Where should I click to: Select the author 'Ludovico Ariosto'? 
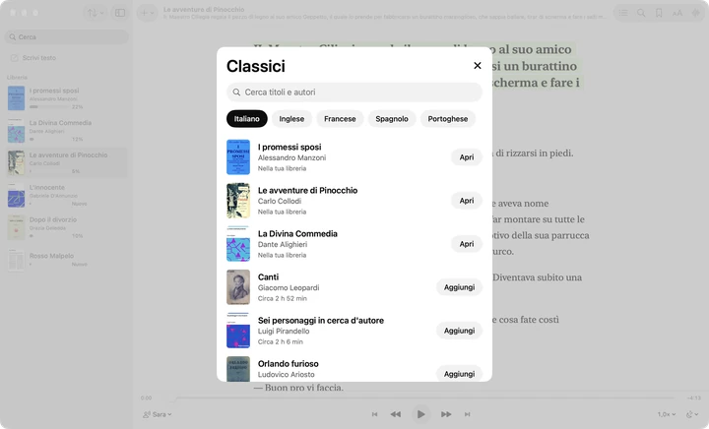pyautogui.click(x=287, y=374)
